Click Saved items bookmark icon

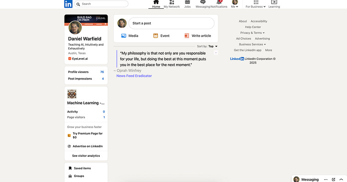click(70, 168)
